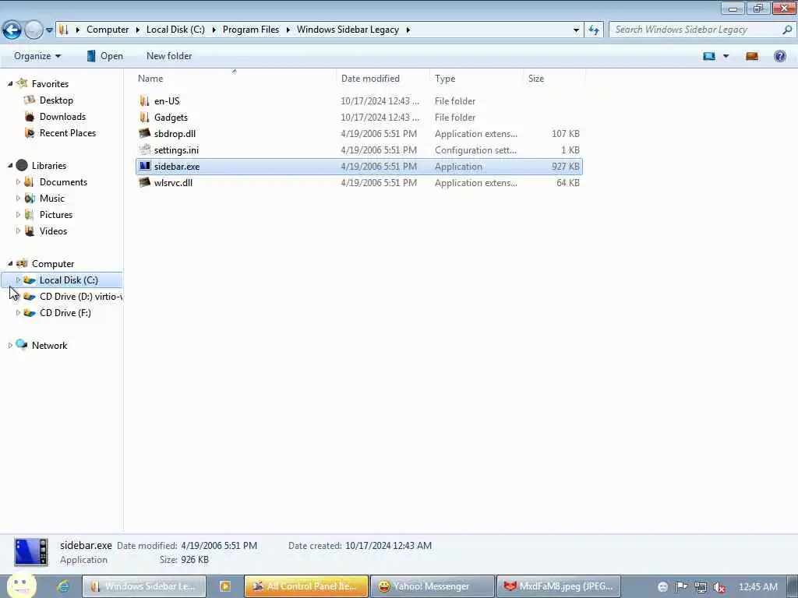Image resolution: width=798 pixels, height=598 pixels.
Task: Click Open in the toolbar
Action: click(105, 56)
